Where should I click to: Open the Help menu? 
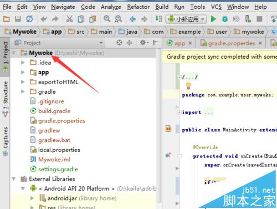(260, 7)
